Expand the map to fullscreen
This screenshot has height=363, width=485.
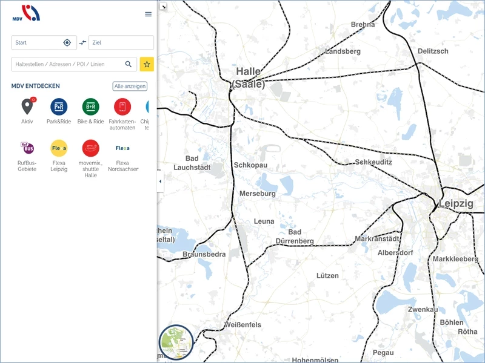coord(163,7)
